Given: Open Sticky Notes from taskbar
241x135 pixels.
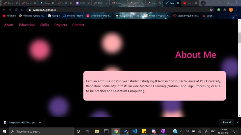Looking at the screenshot, I should click(x=144, y=131).
